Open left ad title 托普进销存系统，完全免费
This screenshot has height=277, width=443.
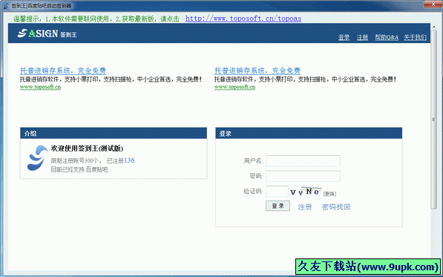[x=63, y=71]
